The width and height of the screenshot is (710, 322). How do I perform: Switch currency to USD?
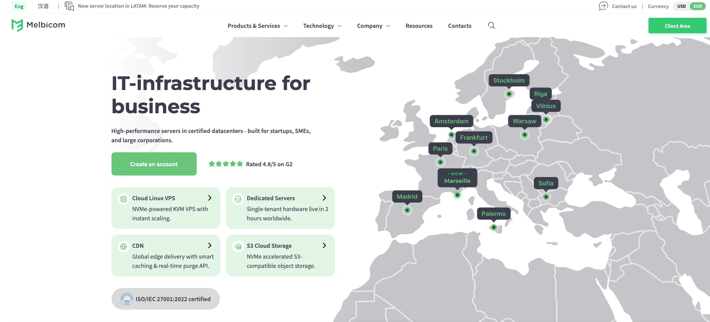681,6
